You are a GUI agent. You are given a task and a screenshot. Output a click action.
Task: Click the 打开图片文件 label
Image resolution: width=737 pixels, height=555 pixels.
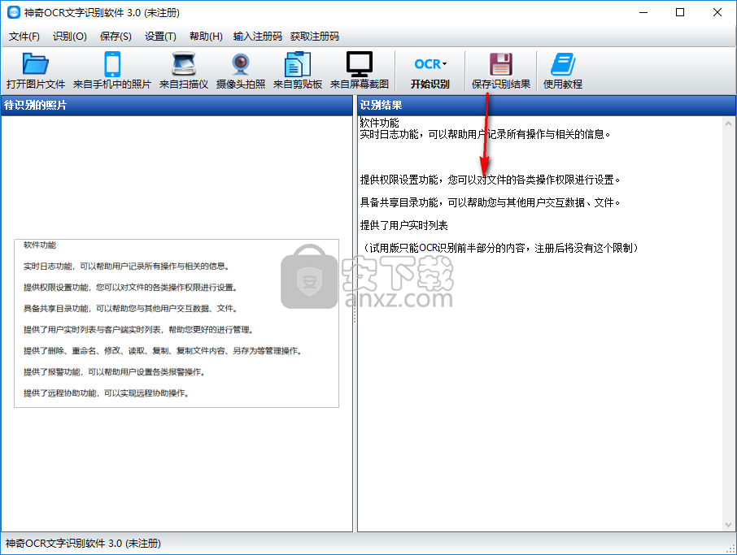(x=36, y=84)
